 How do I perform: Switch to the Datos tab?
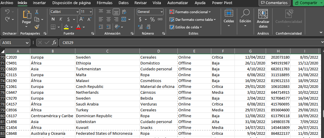(x=124, y=3)
